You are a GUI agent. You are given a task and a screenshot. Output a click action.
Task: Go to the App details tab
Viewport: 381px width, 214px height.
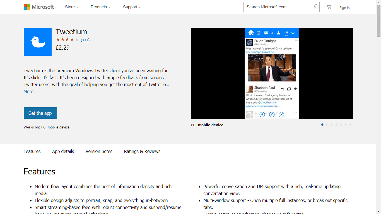(x=63, y=151)
